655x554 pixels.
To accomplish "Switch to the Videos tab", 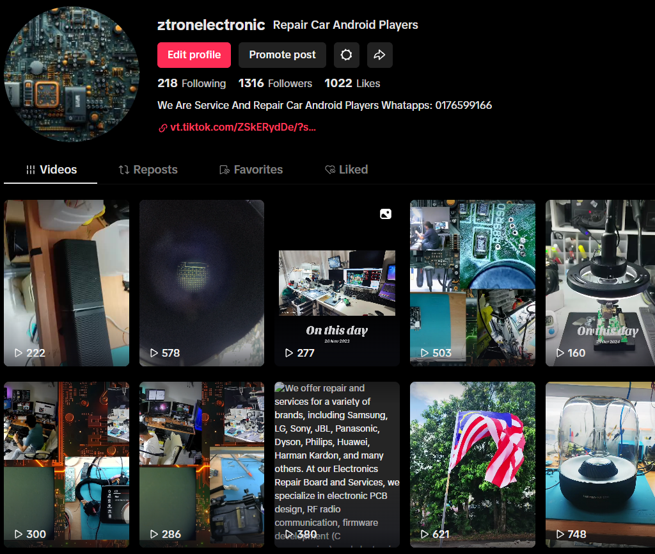I will tap(51, 170).
